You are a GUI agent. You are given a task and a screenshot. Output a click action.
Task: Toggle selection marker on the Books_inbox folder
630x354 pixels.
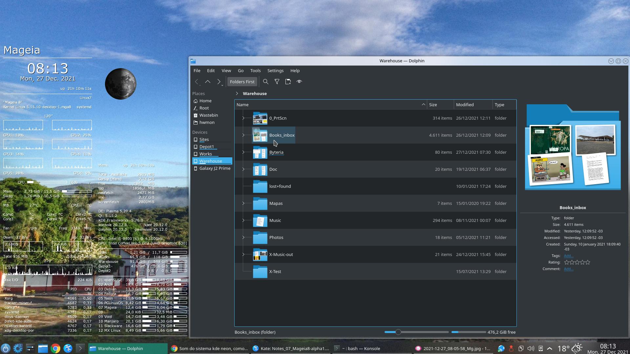click(256, 131)
